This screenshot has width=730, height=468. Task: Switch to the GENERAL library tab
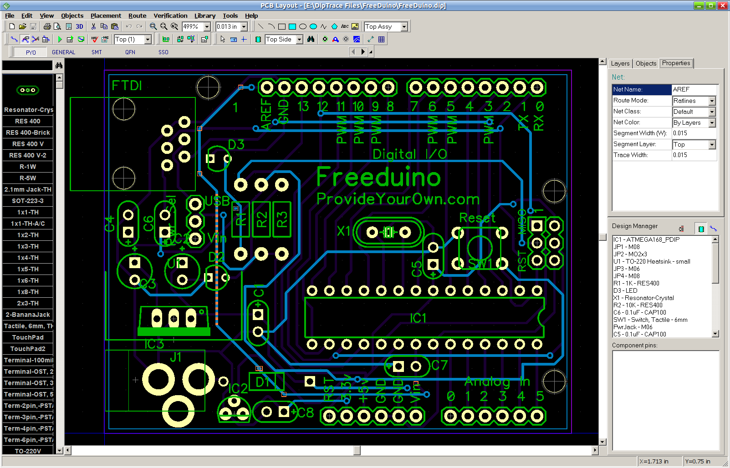pyautogui.click(x=63, y=52)
